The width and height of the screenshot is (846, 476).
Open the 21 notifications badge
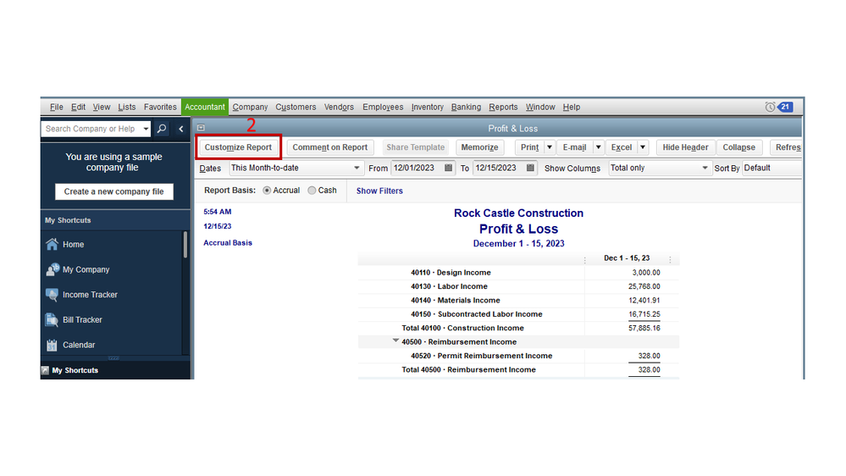click(785, 107)
